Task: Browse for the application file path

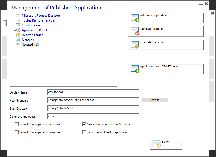Action: tap(155, 100)
